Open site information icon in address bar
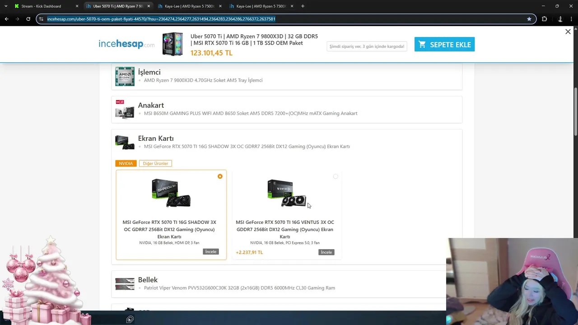578x325 pixels. coord(41,19)
